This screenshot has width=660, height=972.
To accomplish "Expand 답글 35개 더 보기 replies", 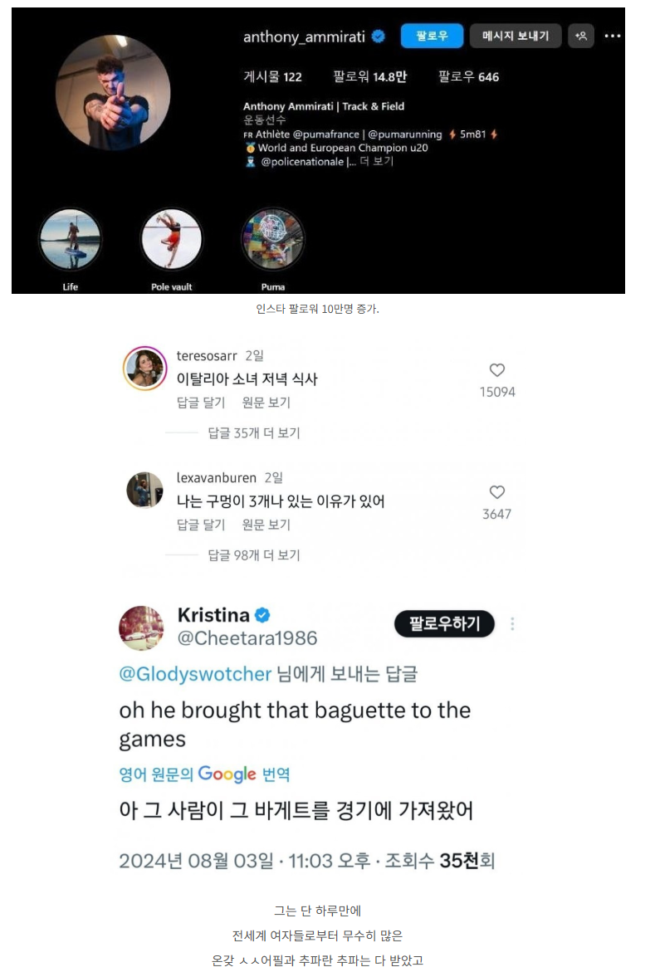I will point(253,432).
